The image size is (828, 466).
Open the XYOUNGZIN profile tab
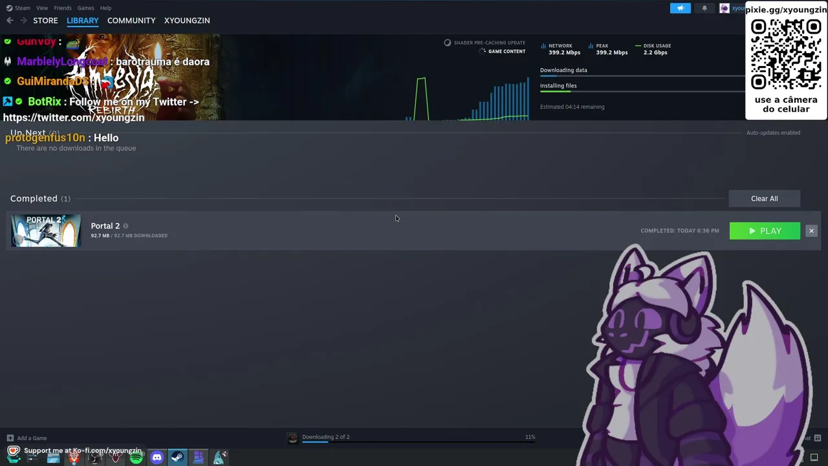tap(187, 21)
